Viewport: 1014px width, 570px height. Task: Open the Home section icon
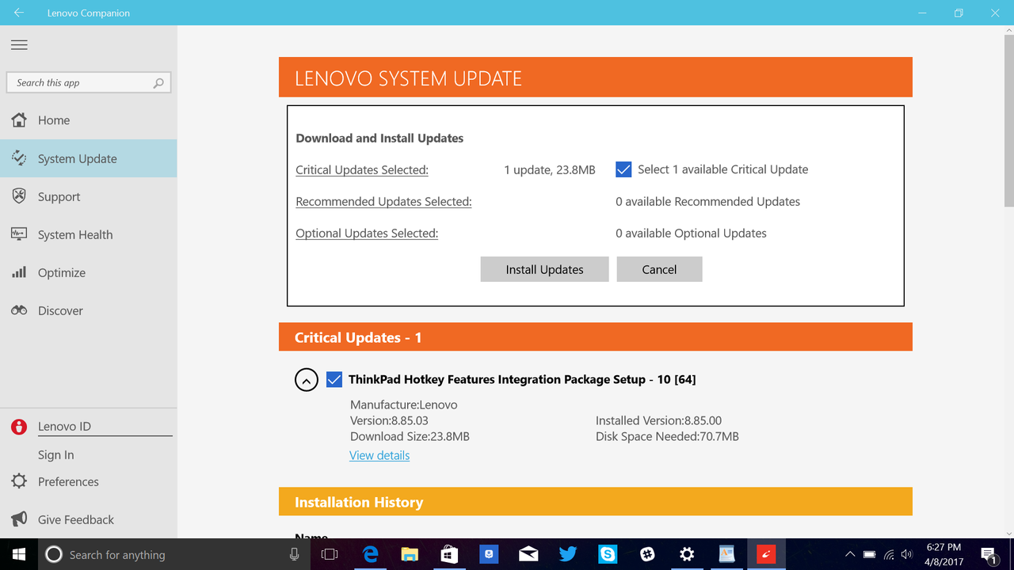click(19, 120)
